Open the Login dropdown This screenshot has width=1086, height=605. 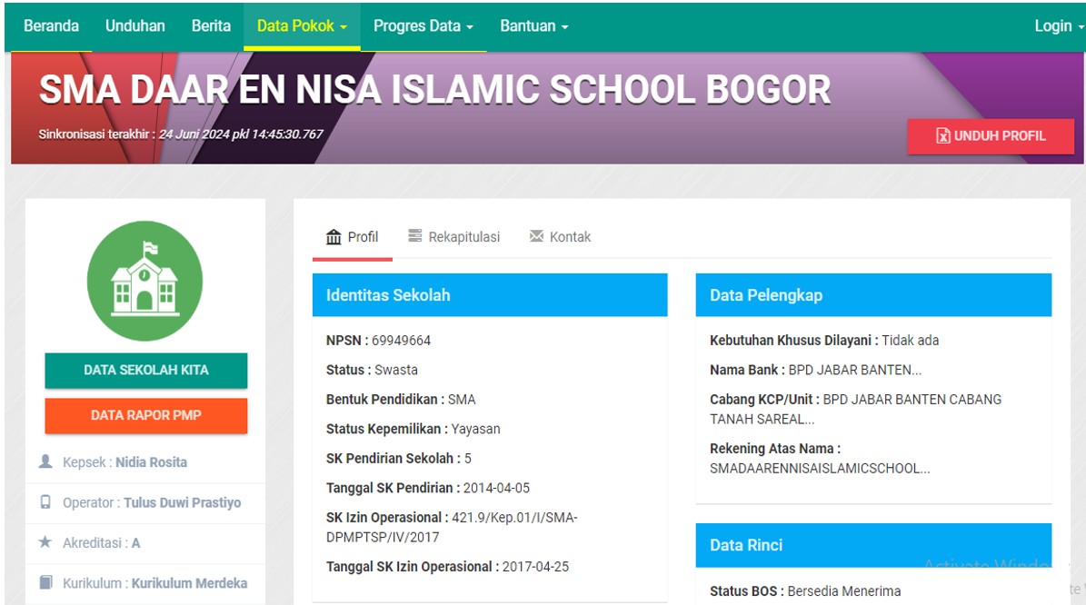tap(1054, 25)
